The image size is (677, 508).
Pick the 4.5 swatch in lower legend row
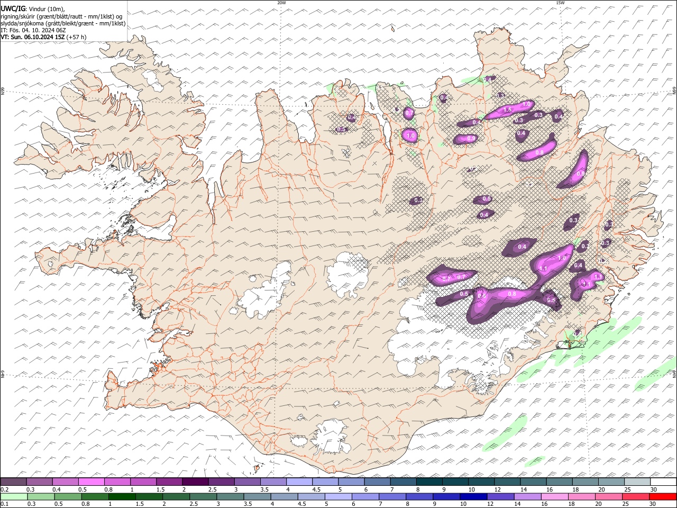(x=311, y=496)
